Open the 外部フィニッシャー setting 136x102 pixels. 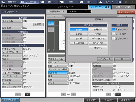[12, 86]
